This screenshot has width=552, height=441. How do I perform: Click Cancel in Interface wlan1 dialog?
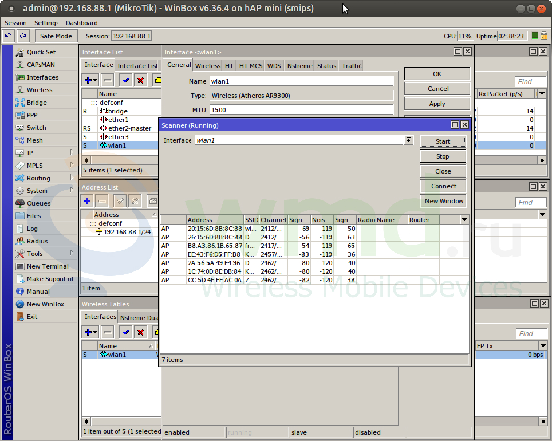[437, 89]
